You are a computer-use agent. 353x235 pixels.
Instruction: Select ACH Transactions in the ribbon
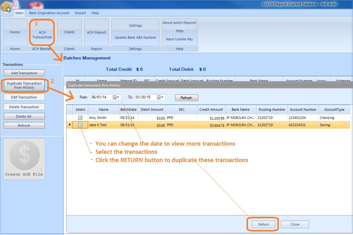pos(42,34)
